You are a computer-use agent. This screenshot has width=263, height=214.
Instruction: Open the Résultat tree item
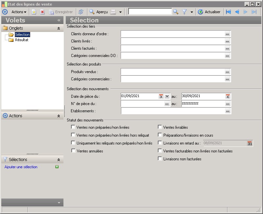tap(22, 40)
